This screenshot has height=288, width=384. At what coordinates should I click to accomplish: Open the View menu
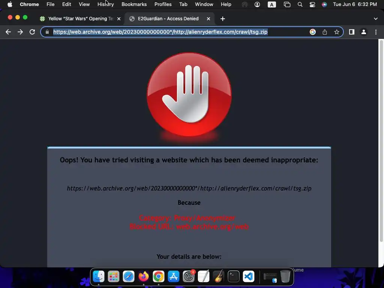84,4
